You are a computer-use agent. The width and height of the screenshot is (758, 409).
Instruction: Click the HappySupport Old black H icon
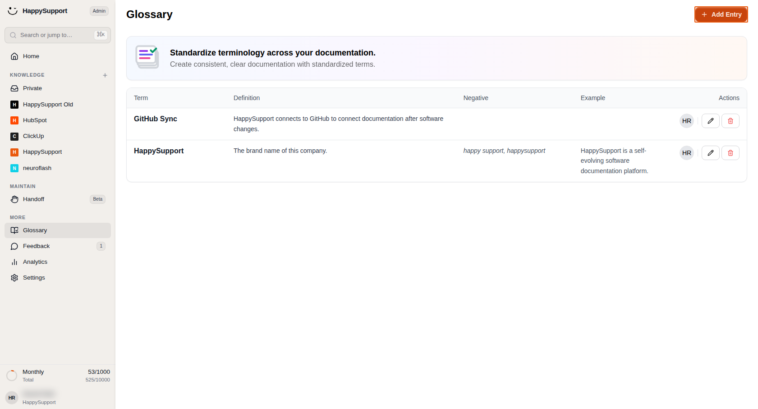click(x=14, y=105)
